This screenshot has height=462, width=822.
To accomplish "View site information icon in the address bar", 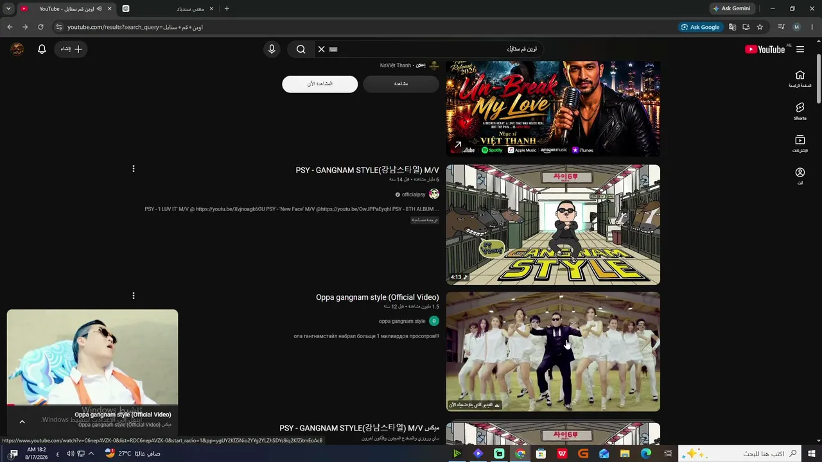I will (58, 27).
